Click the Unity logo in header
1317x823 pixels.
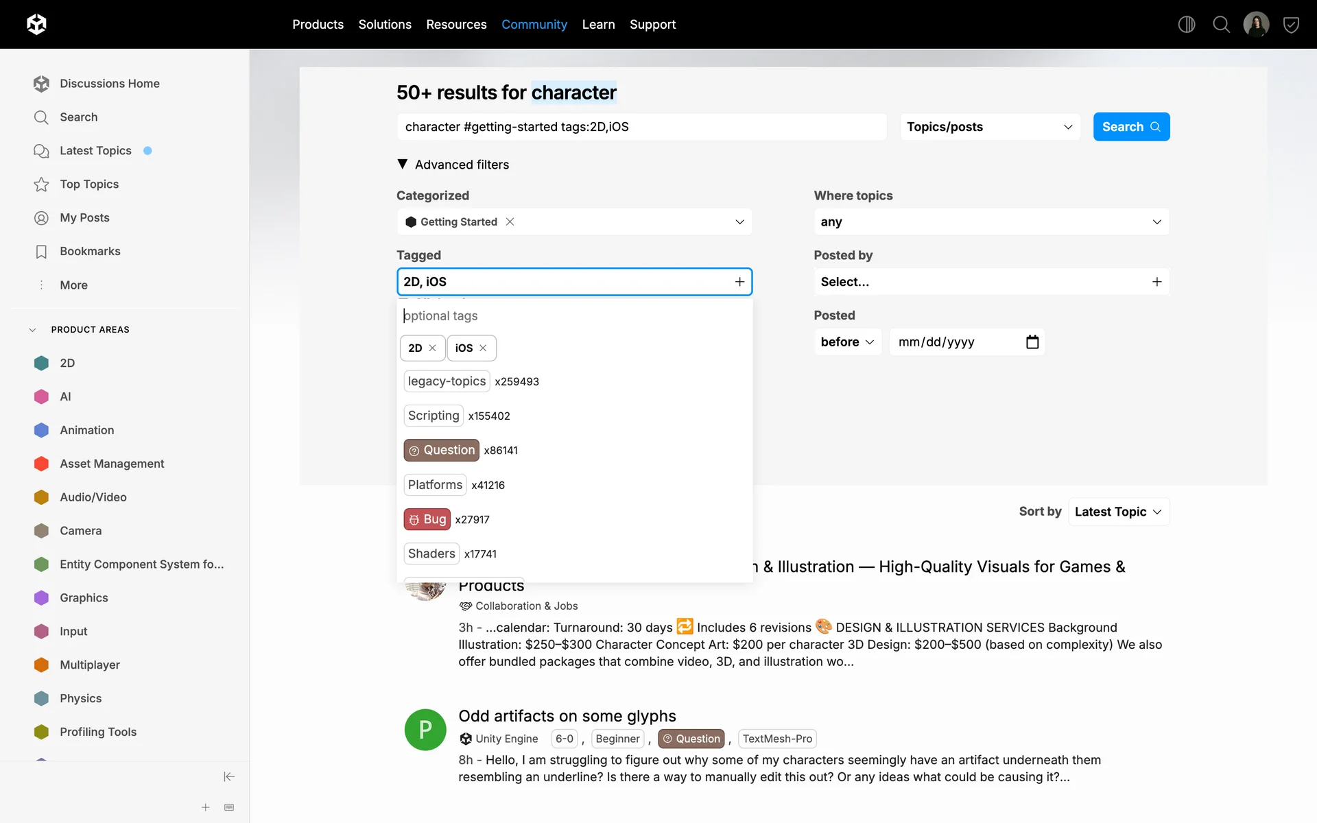36,25
